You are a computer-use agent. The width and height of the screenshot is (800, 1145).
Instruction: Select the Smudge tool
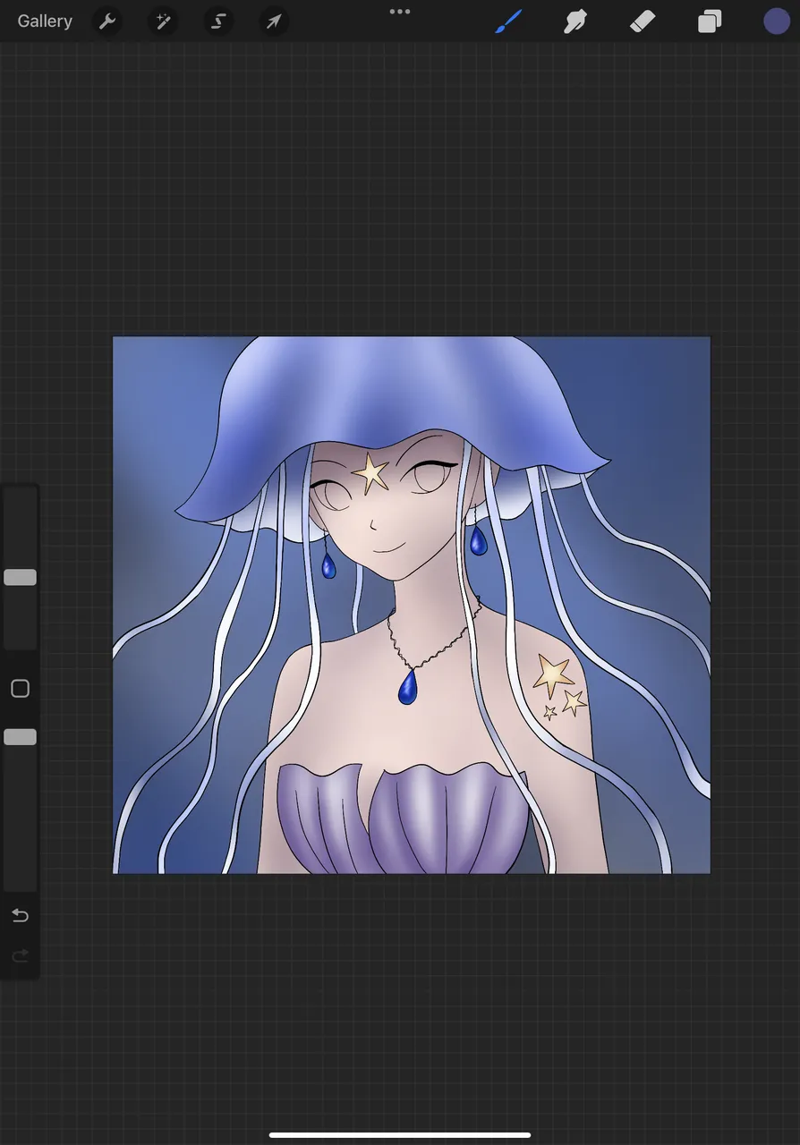tap(575, 21)
